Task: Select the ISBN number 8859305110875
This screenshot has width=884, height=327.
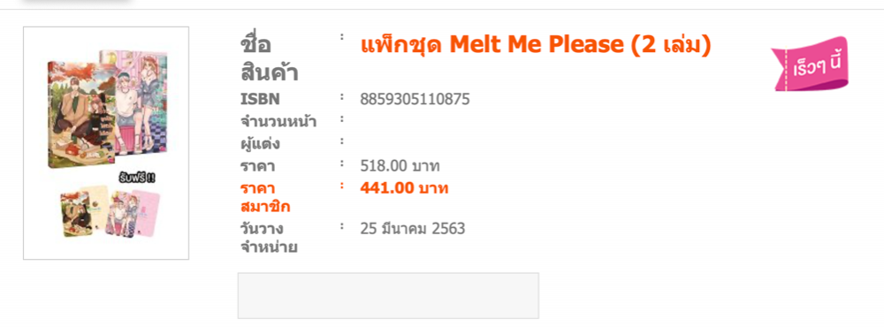Action: (x=415, y=99)
